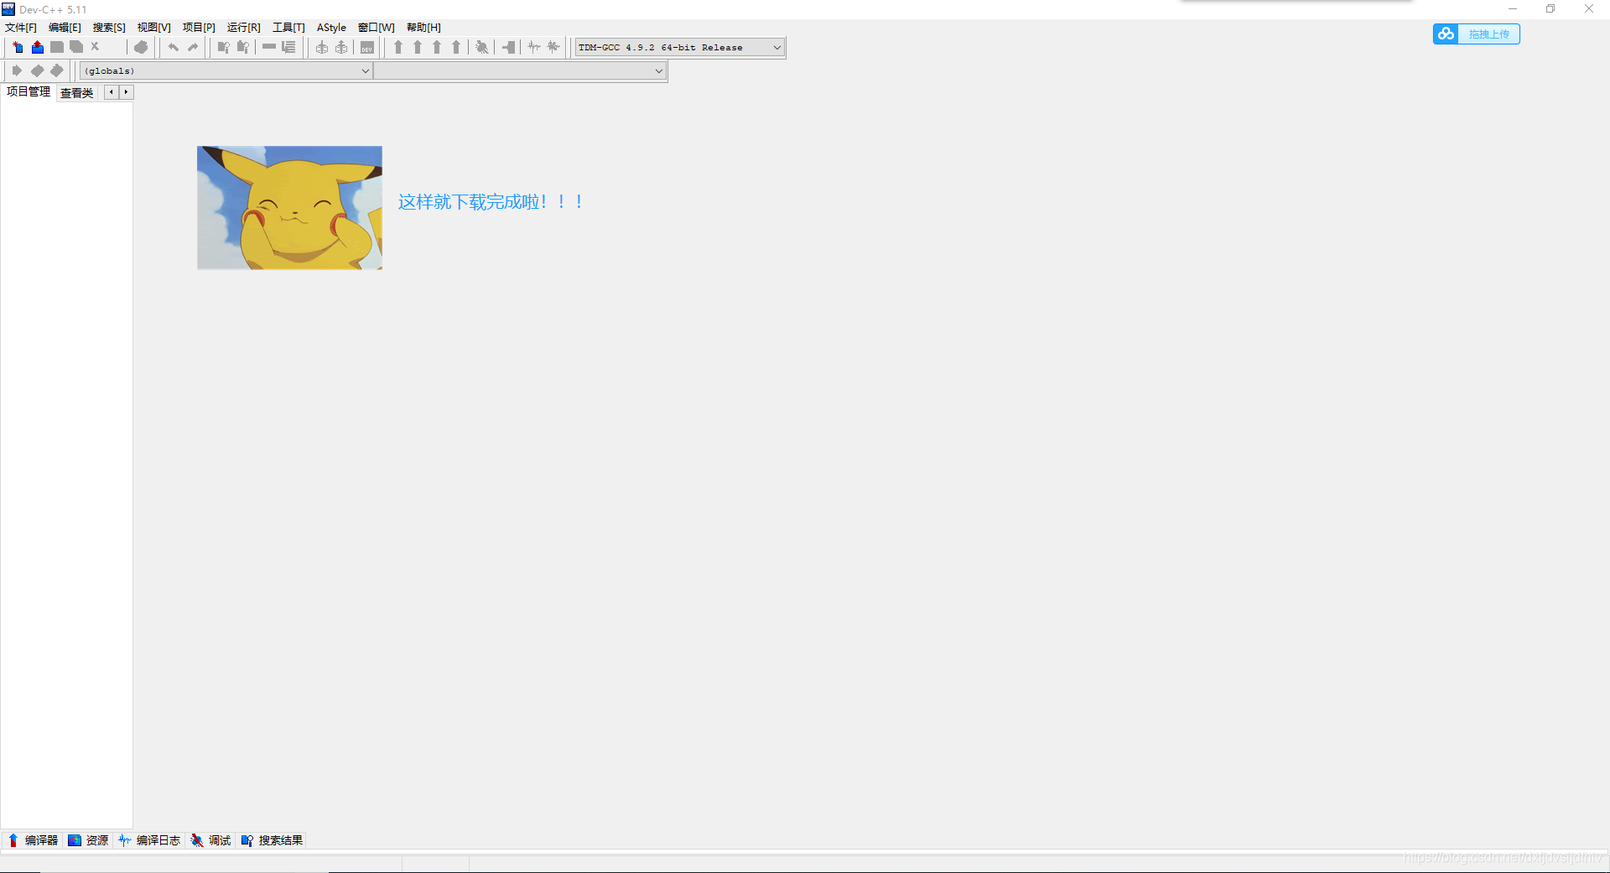Open the 工具[T] menu
The height and width of the screenshot is (873, 1610).
(x=288, y=28)
